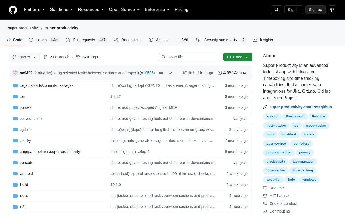Select the Wiki tab
The image size is (345, 215).
pos(182,40)
